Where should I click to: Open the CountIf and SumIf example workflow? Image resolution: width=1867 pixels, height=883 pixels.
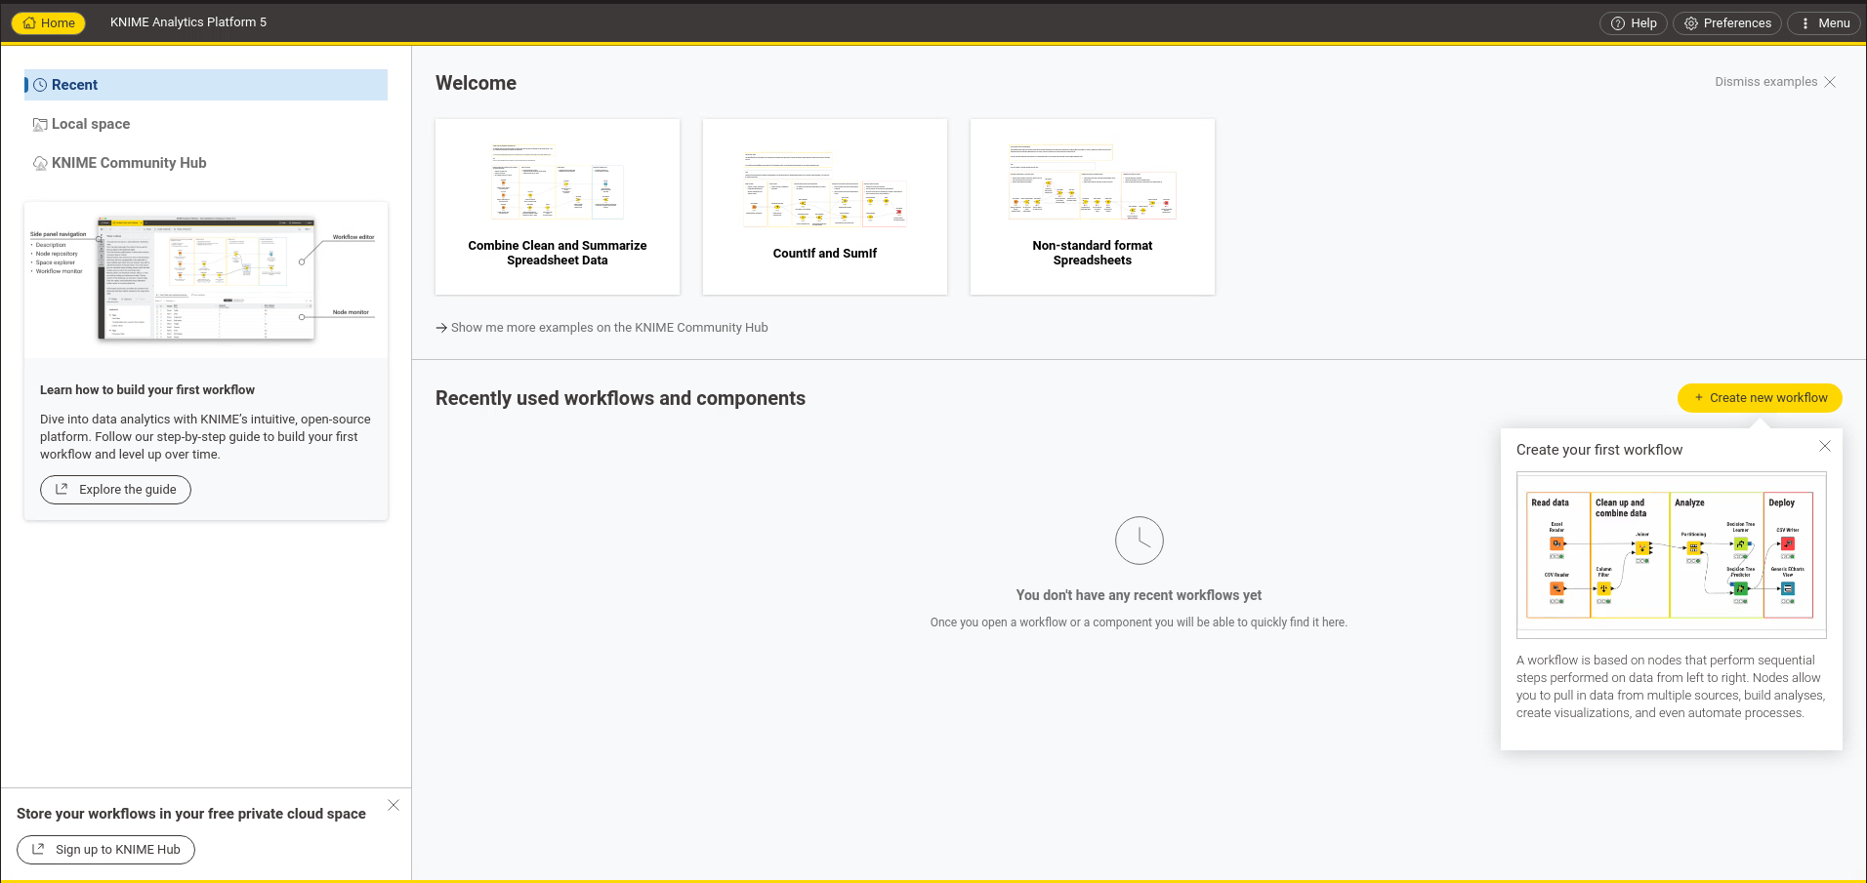pyautogui.click(x=824, y=207)
